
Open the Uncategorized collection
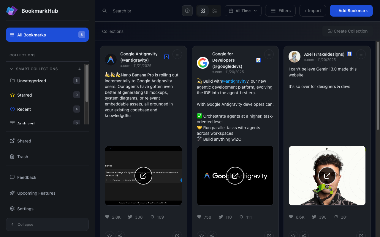point(45,81)
